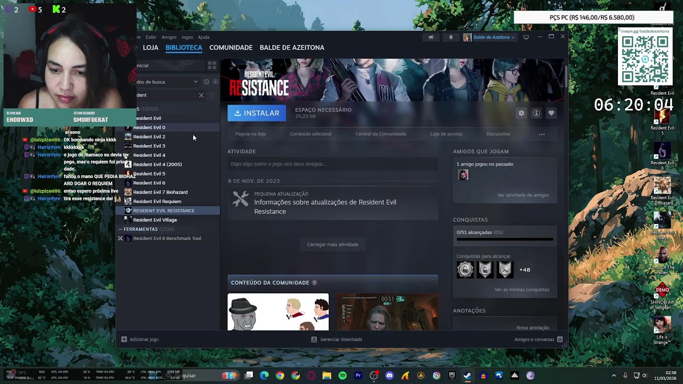This screenshot has width=683, height=384.
Task: Open Página na loja link
Action: coord(250,134)
